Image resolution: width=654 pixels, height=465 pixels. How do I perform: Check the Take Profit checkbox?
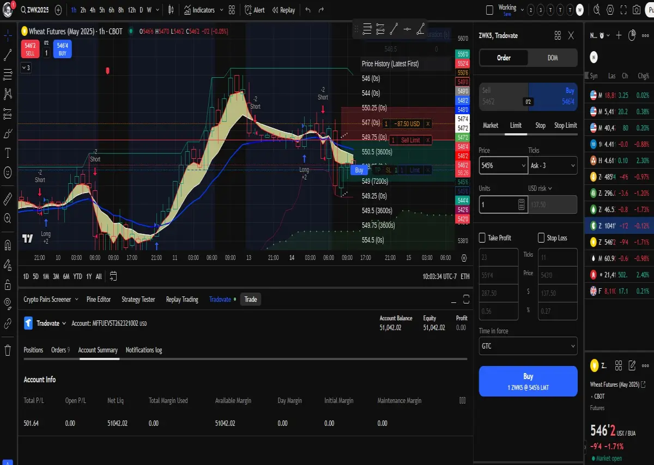[482, 238]
